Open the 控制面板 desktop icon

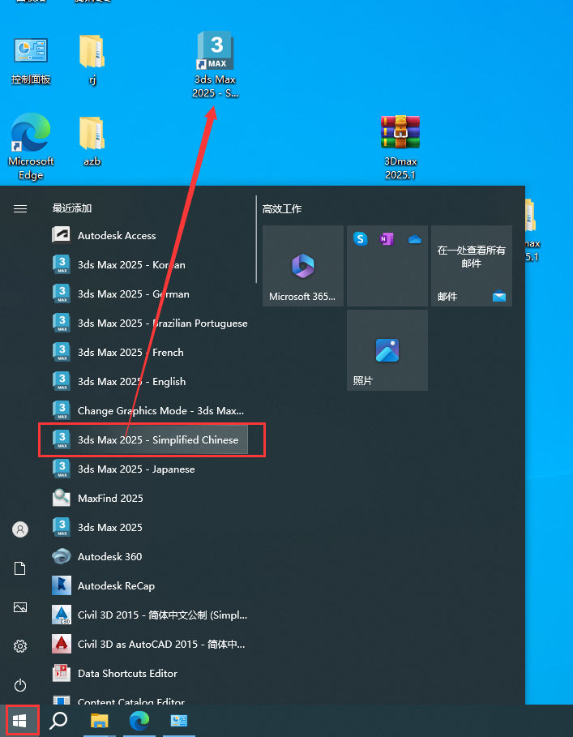tap(31, 61)
